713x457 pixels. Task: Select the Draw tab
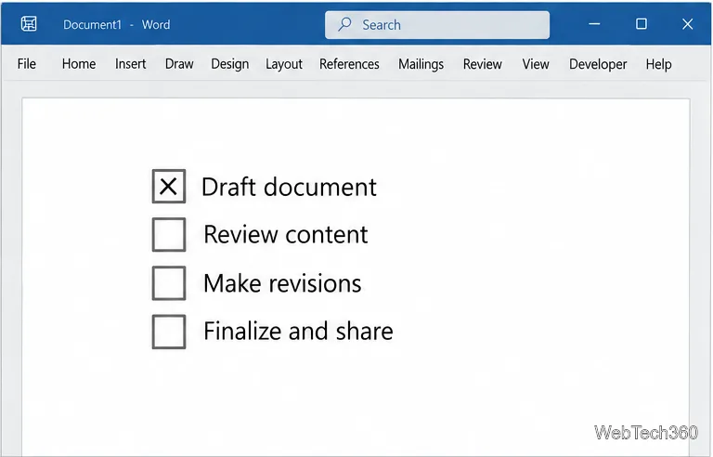click(179, 64)
